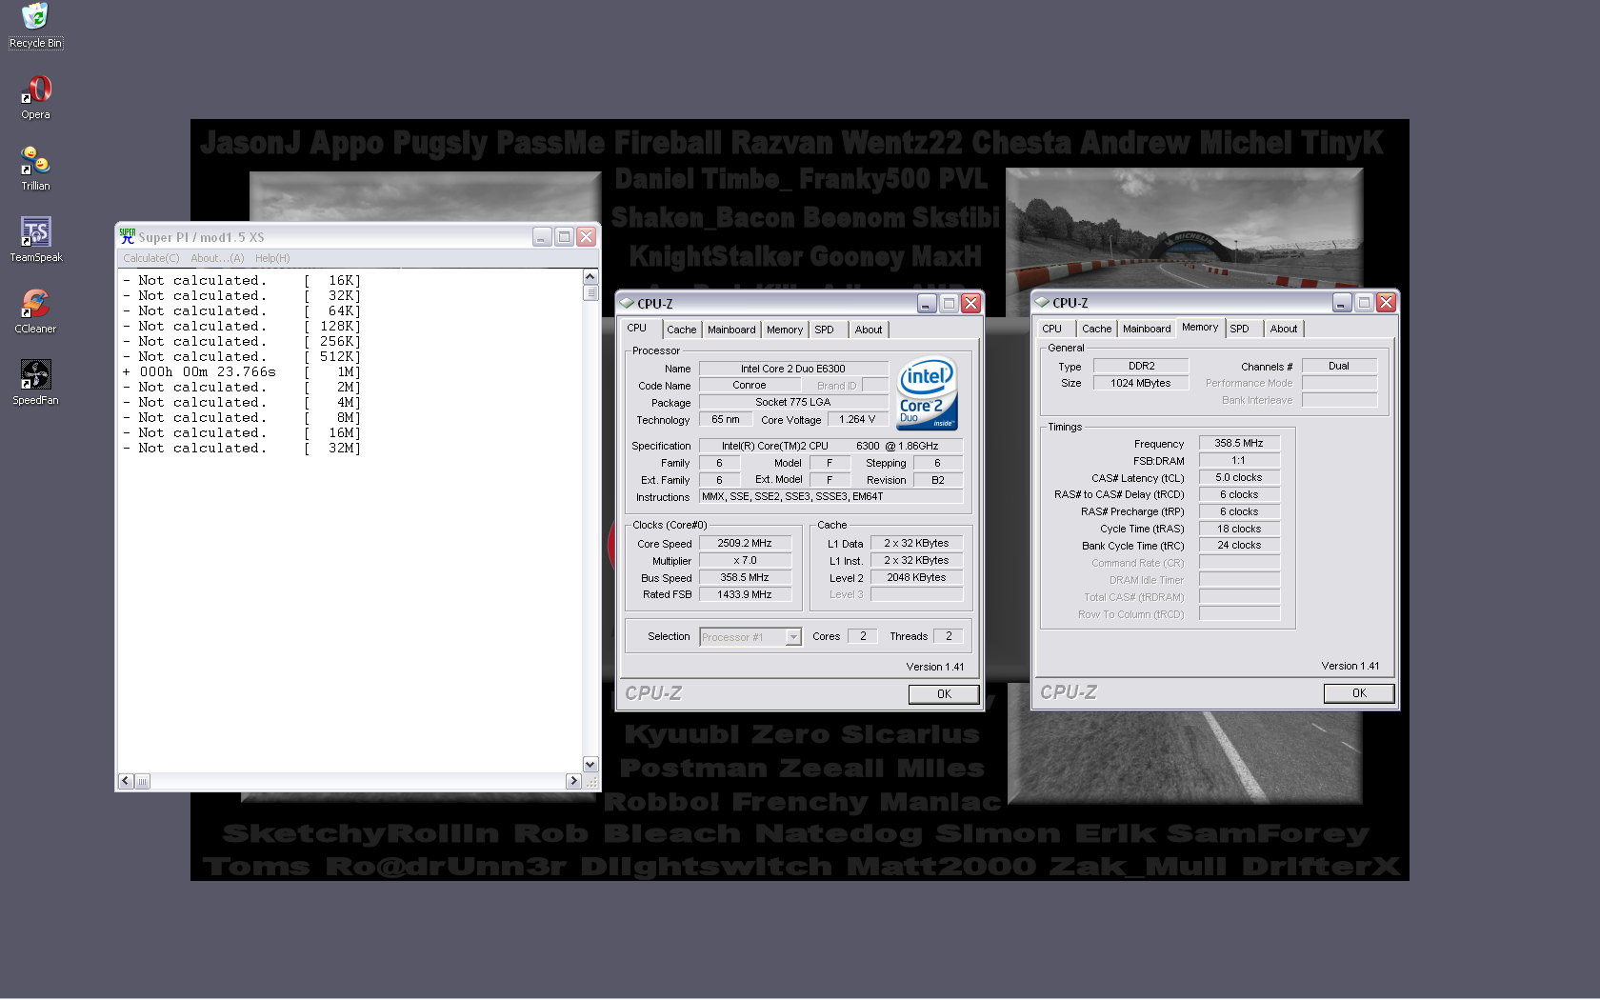Click the Super PI horizontal scrollbar right arrow

[573, 781]
